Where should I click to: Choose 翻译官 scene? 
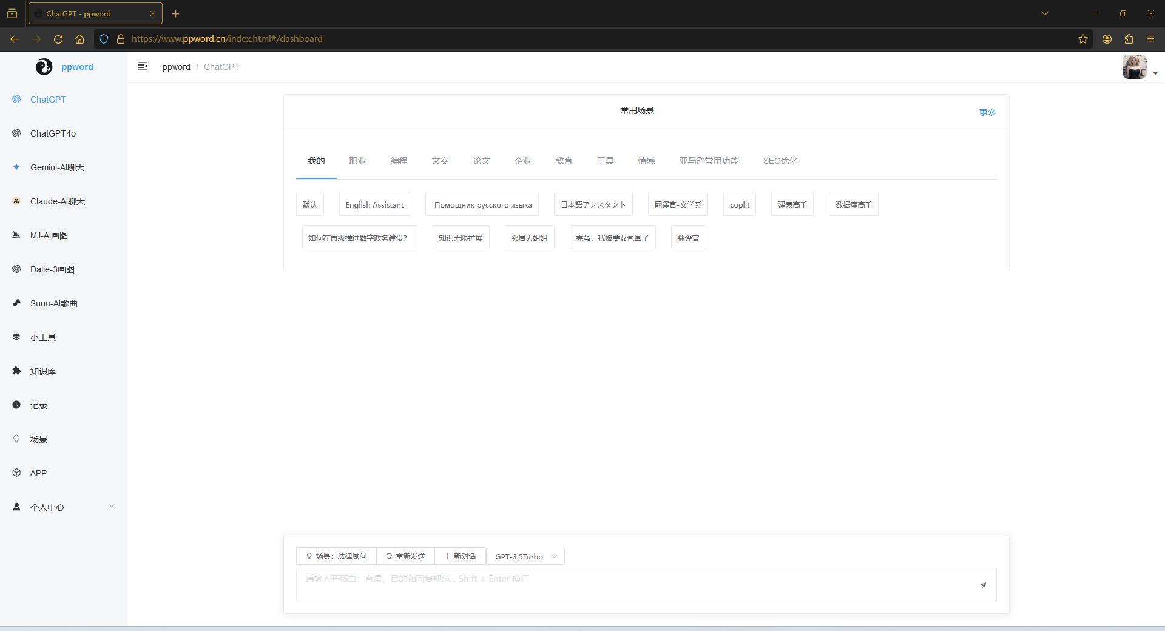pyautogui.click(x=689, y=238)
